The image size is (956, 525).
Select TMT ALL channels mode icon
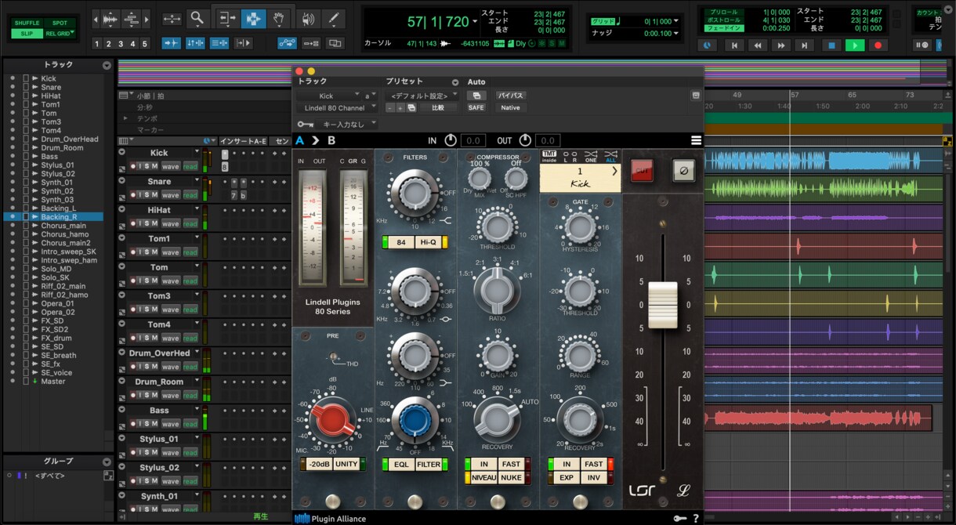(x=610, y=156)
